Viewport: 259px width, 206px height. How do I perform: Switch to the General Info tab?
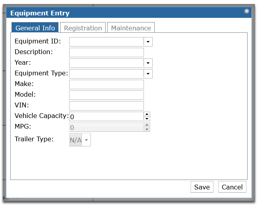coord(35,28)
